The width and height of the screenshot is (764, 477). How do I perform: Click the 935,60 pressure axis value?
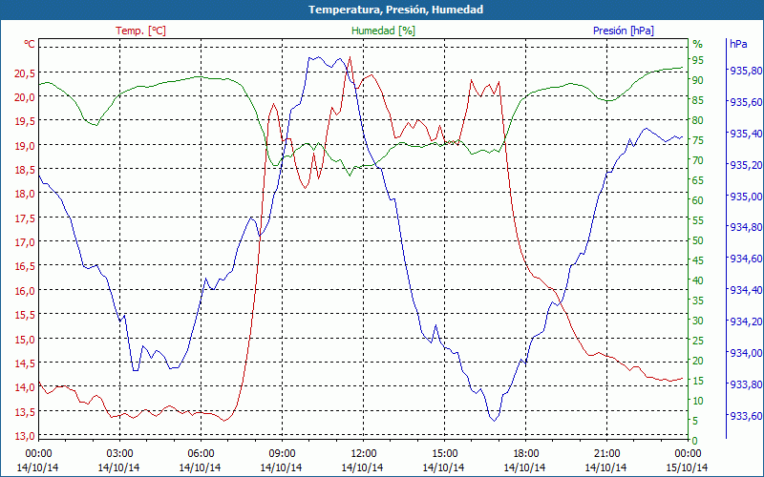pos(746,102)
